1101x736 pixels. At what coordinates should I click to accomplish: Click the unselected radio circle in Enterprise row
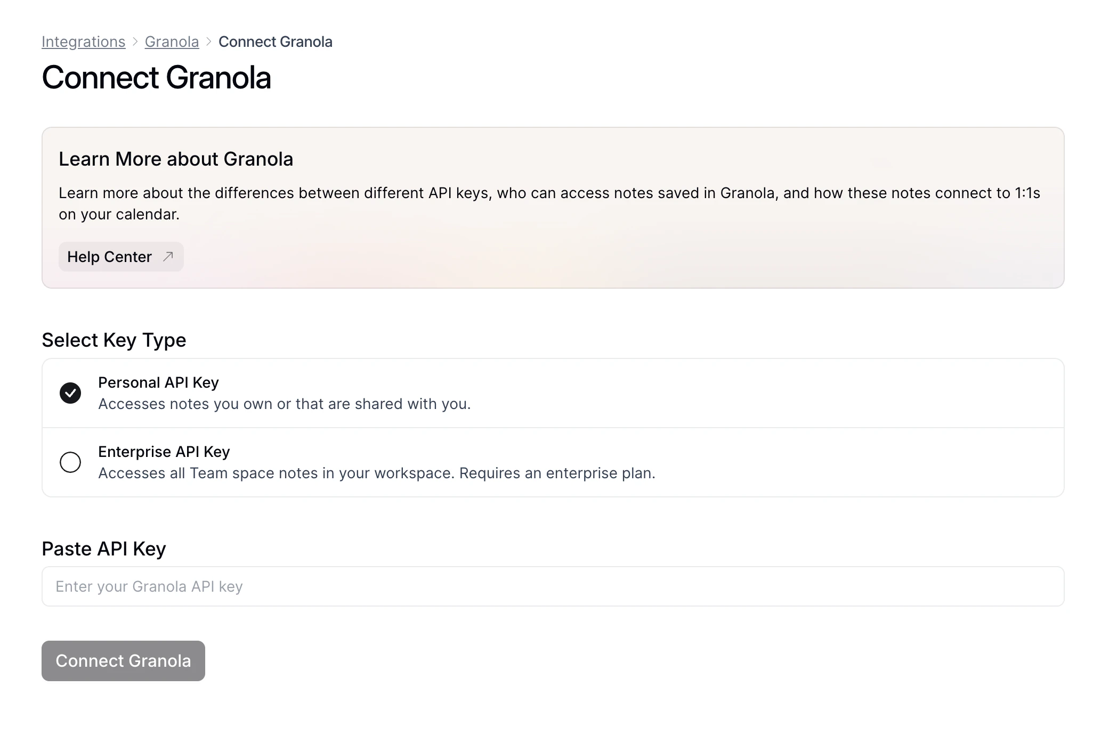click(70, 462)
